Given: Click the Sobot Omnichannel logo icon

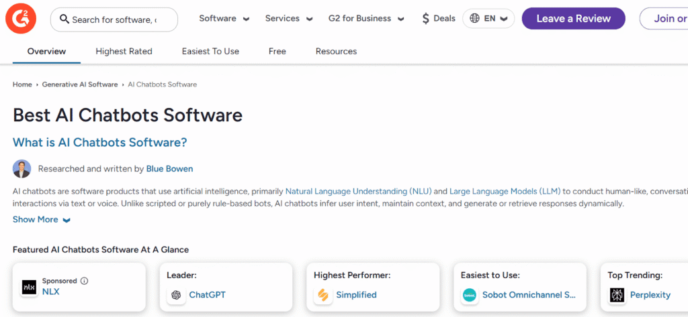Looking at the screenshot, I should 469,295.
